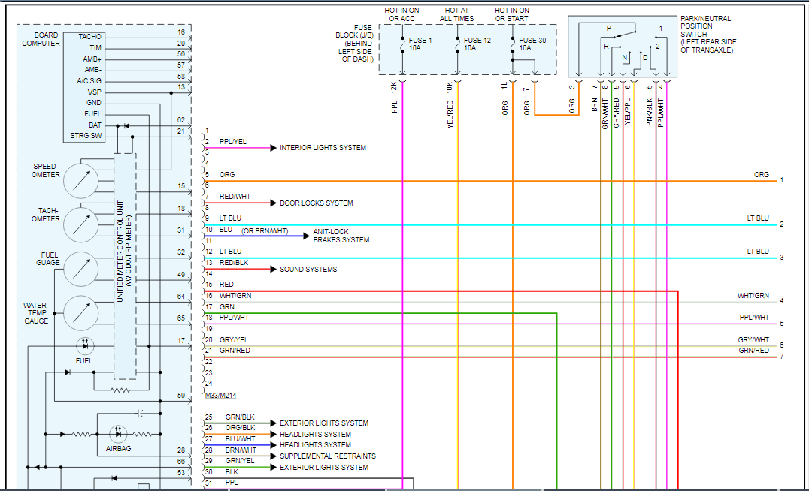This screenshot has height=491, width=809.
Task: Select the fuel gauge dial symbol
Action: (x=81, y=268)
